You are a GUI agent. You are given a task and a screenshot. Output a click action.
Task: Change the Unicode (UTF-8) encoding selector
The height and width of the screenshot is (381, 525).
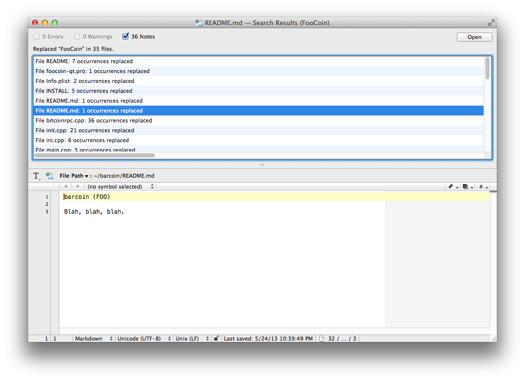(144, 339)
